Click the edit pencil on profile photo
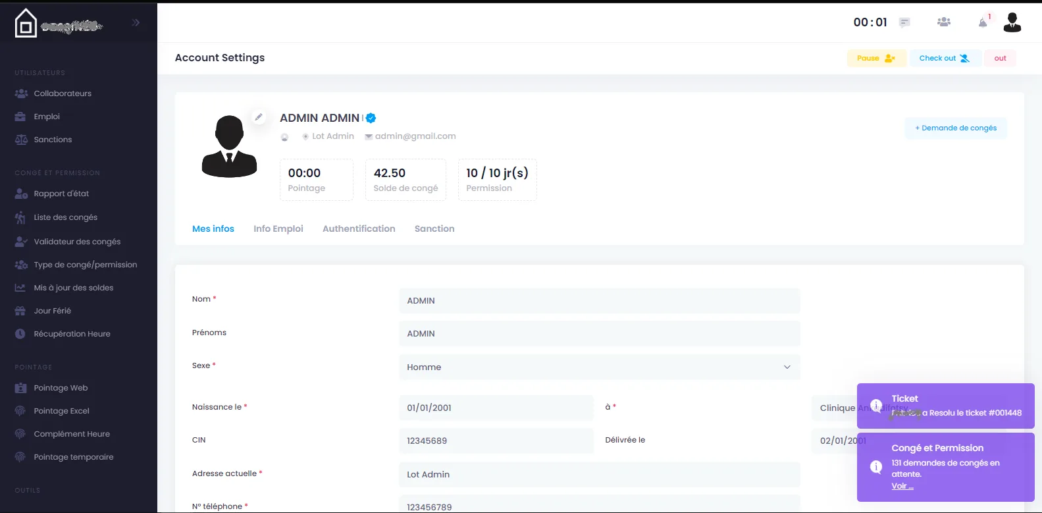Viewport: 1042px width, 513px height. [x=259, y=117]
